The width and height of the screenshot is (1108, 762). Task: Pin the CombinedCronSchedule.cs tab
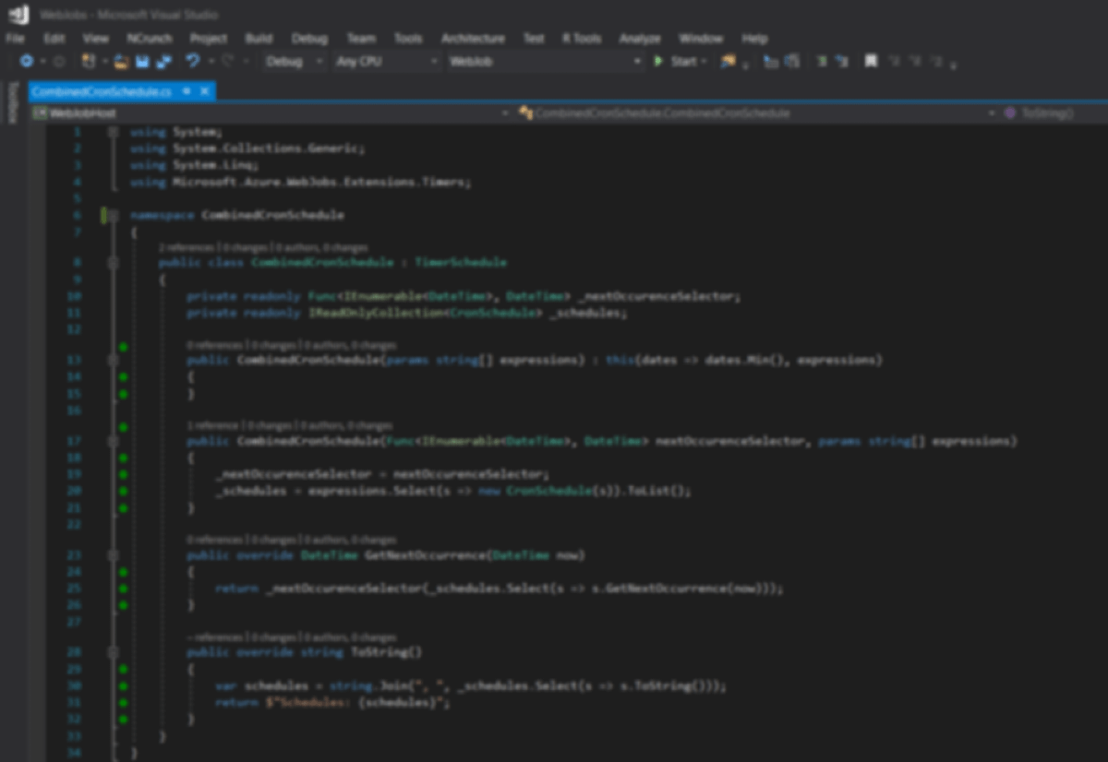[x=186, y=91]
